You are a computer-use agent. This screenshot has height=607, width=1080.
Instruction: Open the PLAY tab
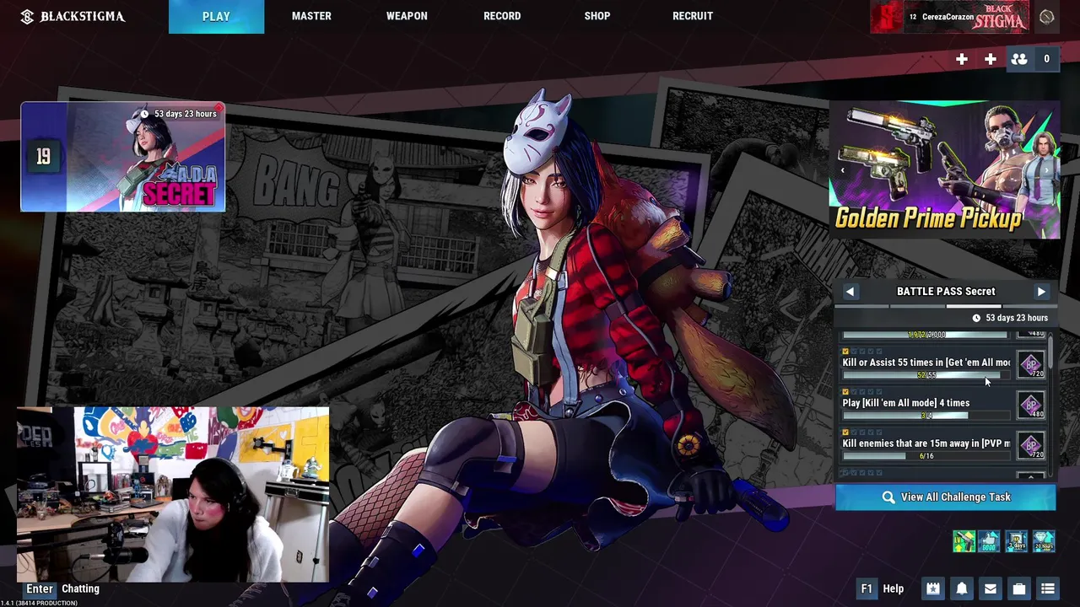click(x=216, y=16)
